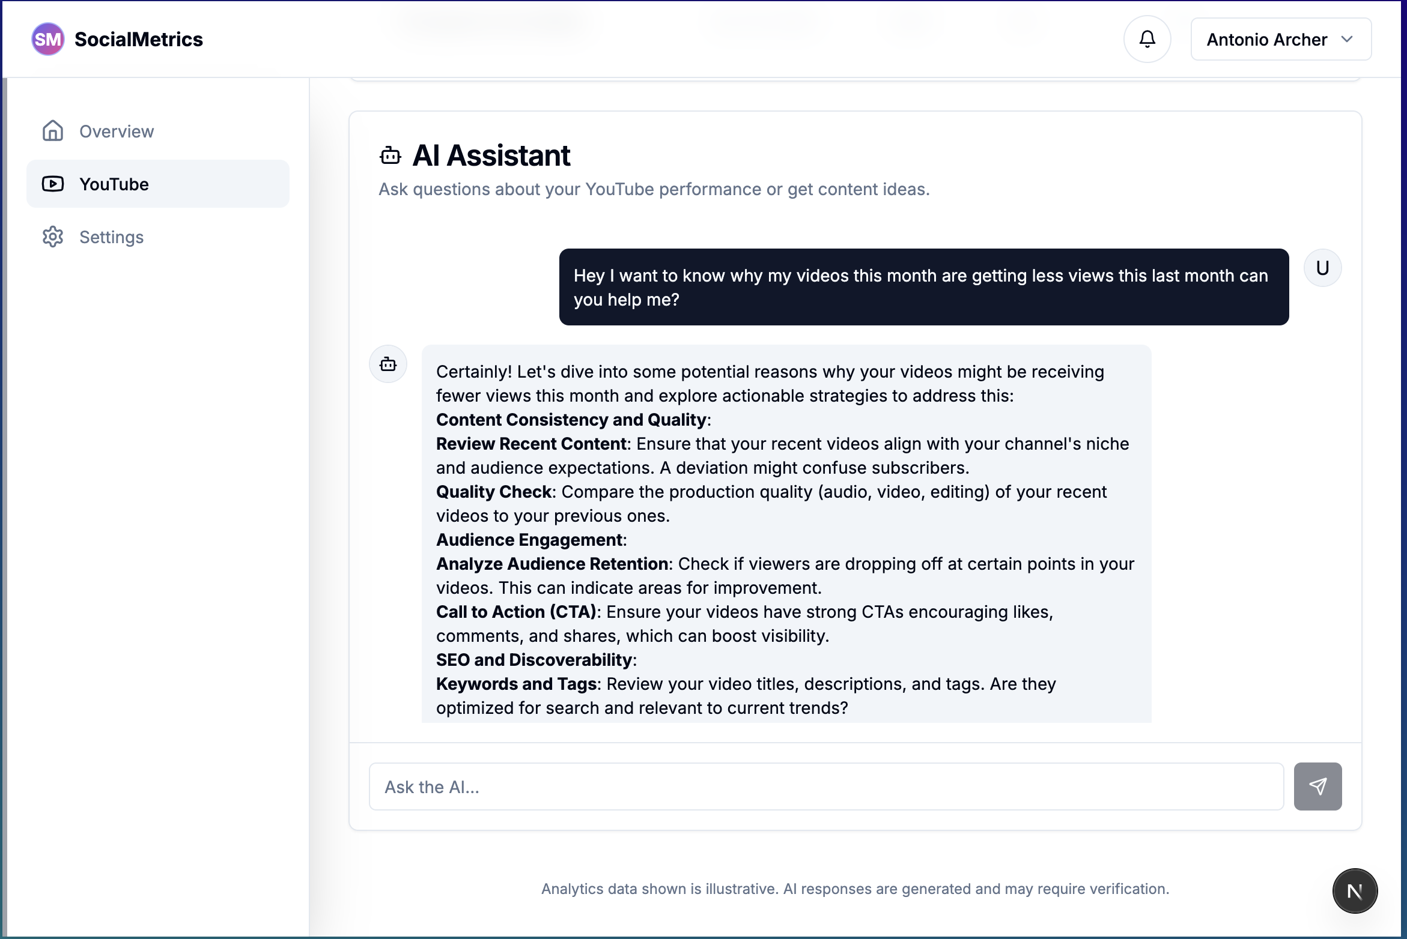This screenshot has width=1407, height=939.
Task: Select YouTube in sidebar
Action: pos(158,184)
